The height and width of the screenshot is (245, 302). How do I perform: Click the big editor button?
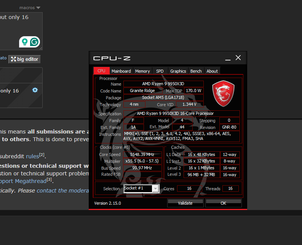point(24,59)
